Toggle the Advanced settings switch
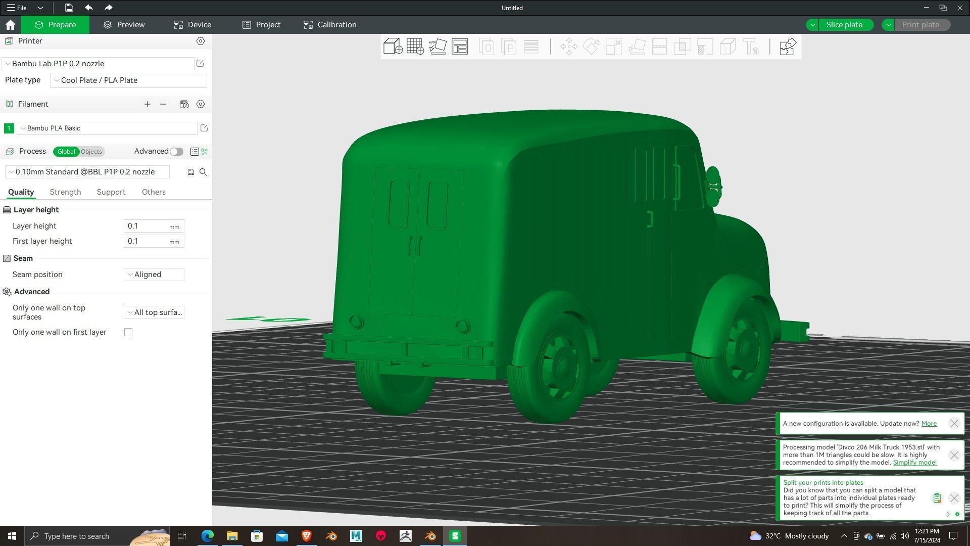970x546 pixels. coord(176,151)
